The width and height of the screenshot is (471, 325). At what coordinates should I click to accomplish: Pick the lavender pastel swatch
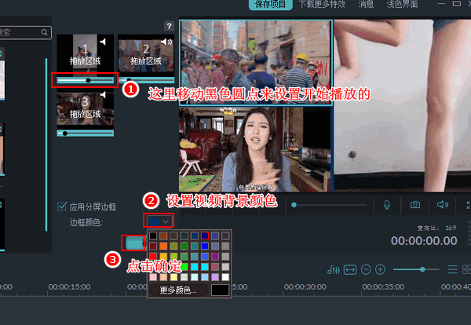coord(215,277)
